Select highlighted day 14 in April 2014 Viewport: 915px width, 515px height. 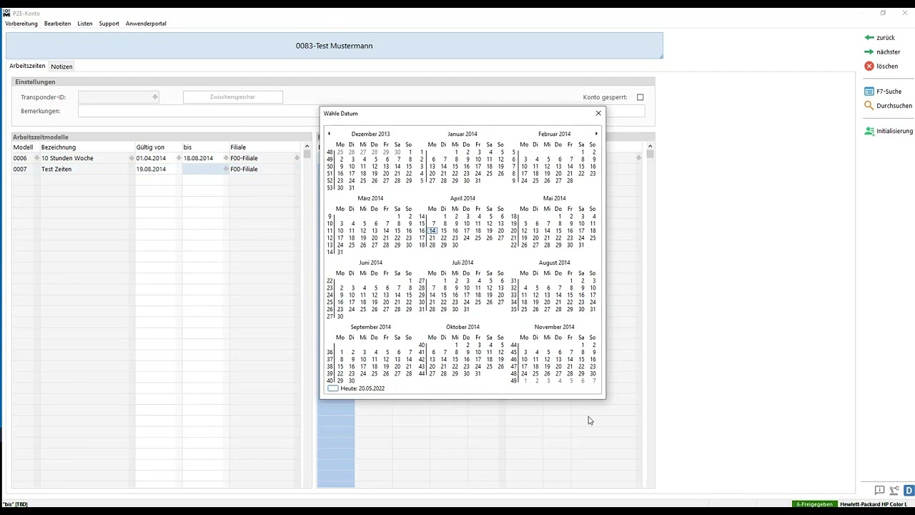pos(432,230)
